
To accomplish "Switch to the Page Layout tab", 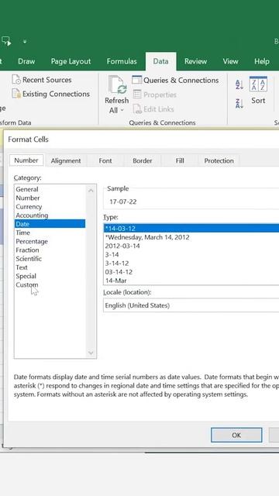I will pos(71,61).
